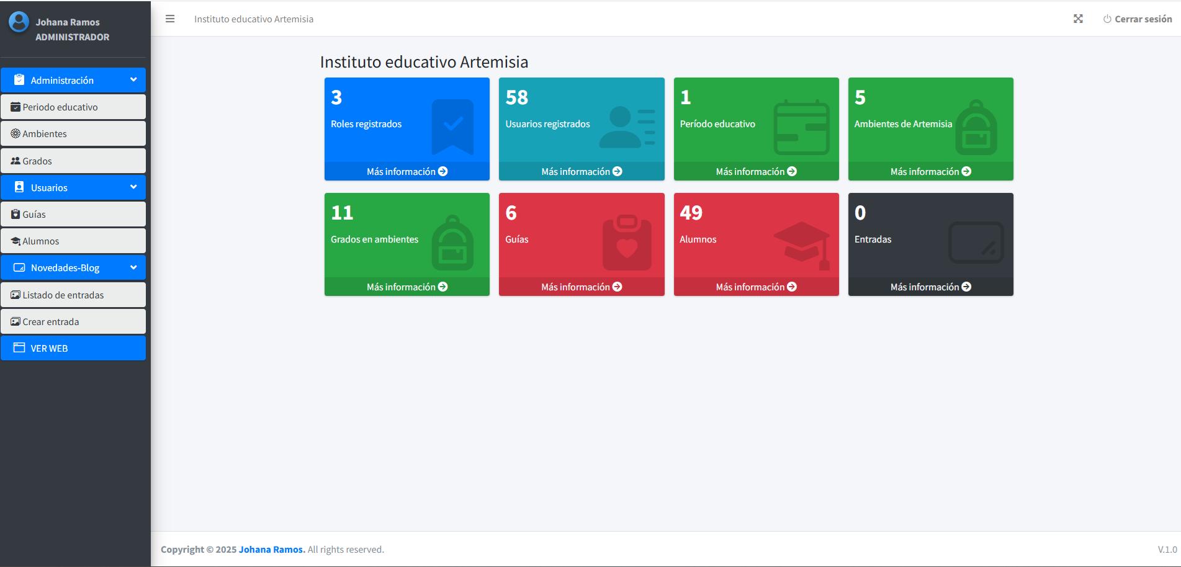The width and height of the screenshot is (1181, 567).
Task: Click graduate icon beside Alumnos in sidebar
Action: pos(16,241)
